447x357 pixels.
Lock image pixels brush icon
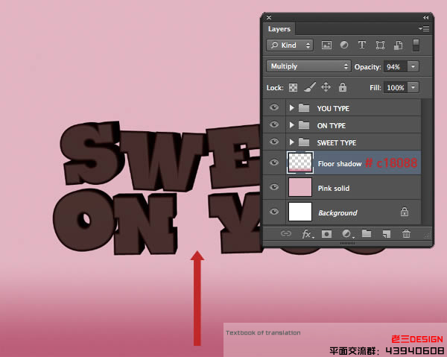(310, 87)
